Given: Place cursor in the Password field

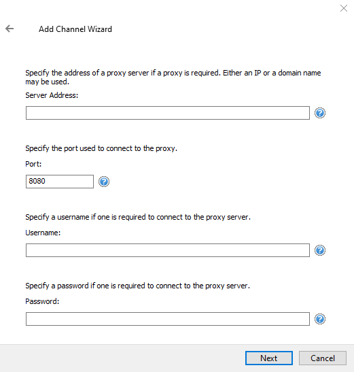Looking at the screenshot, I should pos(168,319).
